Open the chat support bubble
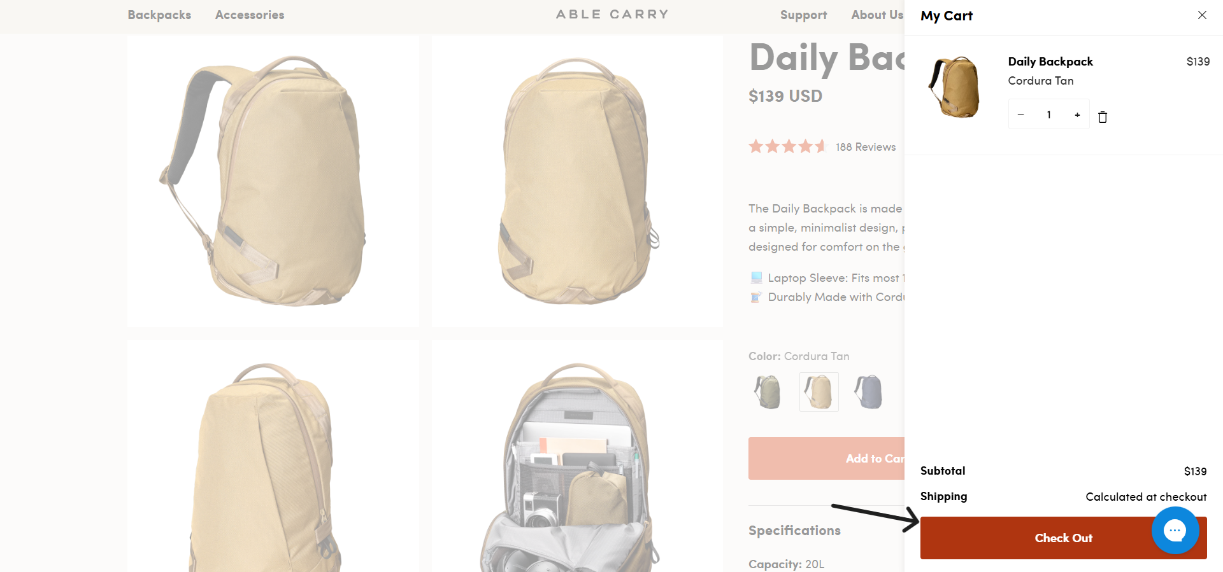The image size is (1223, 572). click(x=1175, y=530)
